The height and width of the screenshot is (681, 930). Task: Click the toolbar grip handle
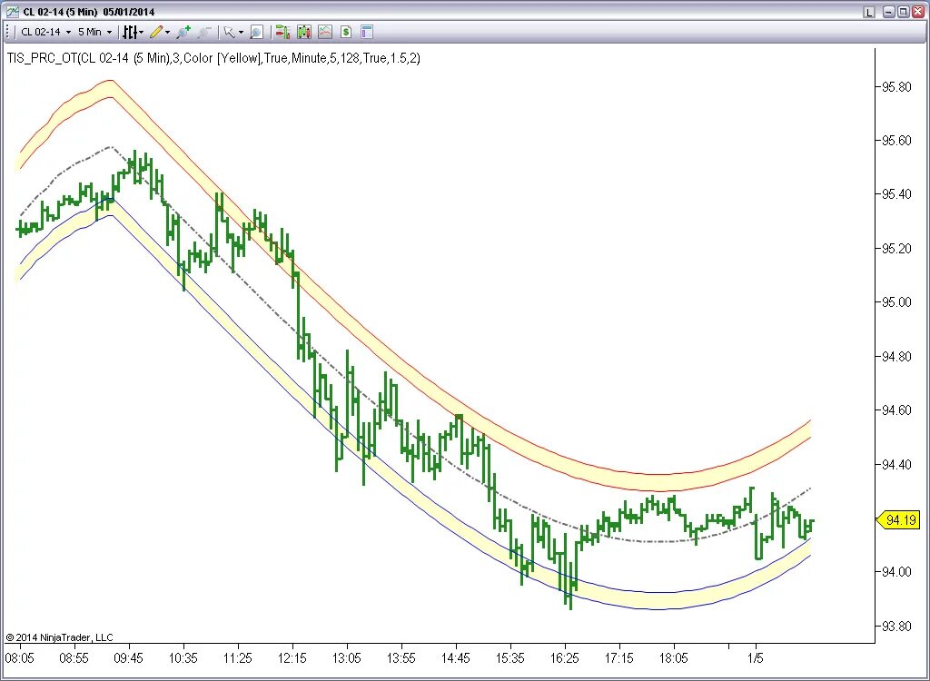click(7, 32)
